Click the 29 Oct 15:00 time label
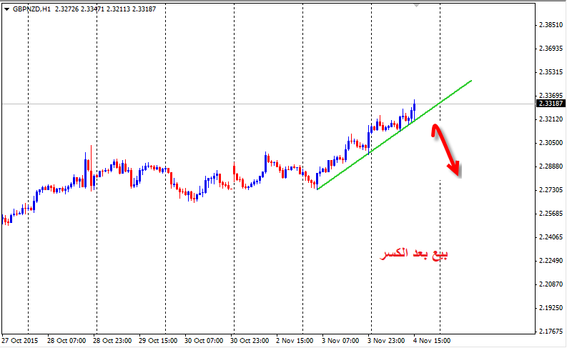 pos(158,340)
